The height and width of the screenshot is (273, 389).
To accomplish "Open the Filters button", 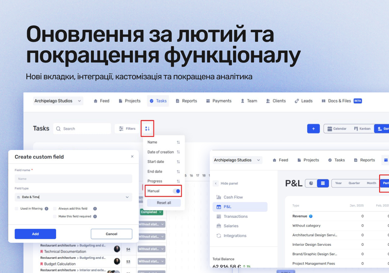I will tap(127, 129).
